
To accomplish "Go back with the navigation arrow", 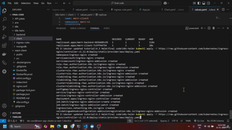I will [65, 3].
